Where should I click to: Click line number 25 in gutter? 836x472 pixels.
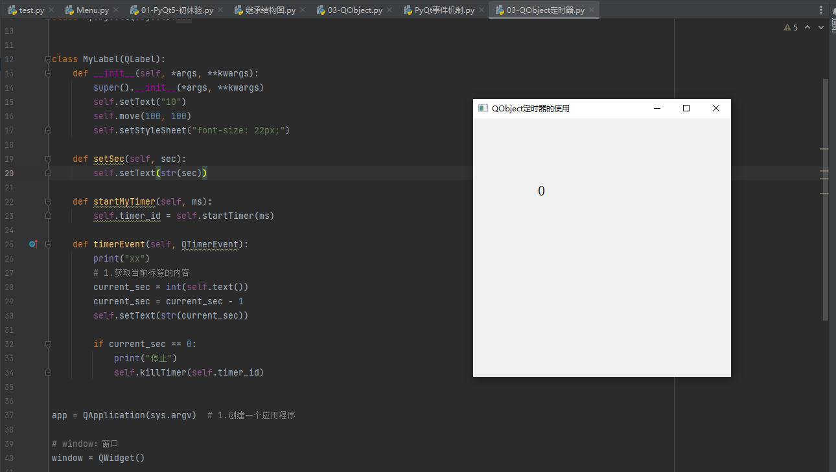9,245
